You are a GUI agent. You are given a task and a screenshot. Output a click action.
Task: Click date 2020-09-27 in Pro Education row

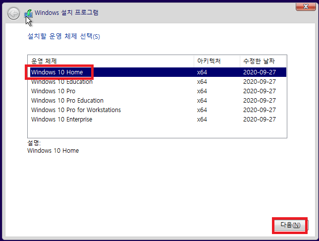[x=260, y=101]
